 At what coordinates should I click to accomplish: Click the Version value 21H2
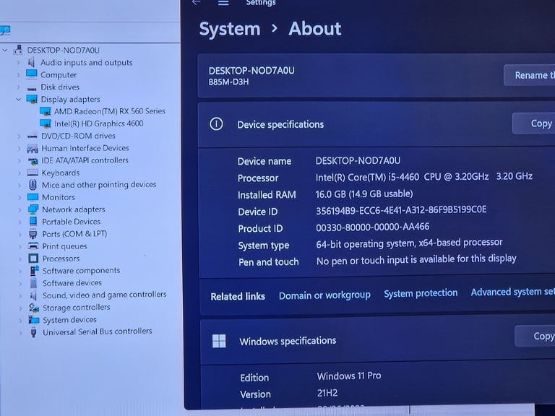(327, 393)
